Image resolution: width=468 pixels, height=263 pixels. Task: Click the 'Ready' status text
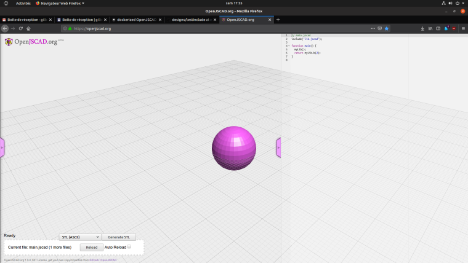point(10,235)
